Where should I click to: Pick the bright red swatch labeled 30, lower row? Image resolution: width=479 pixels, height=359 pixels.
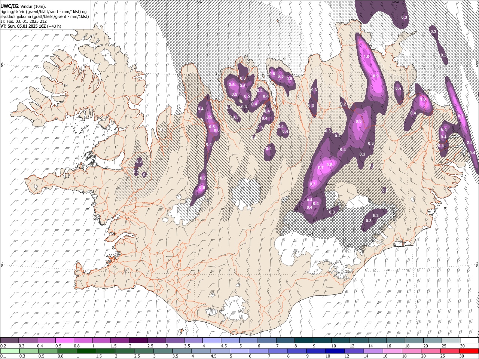469,351
